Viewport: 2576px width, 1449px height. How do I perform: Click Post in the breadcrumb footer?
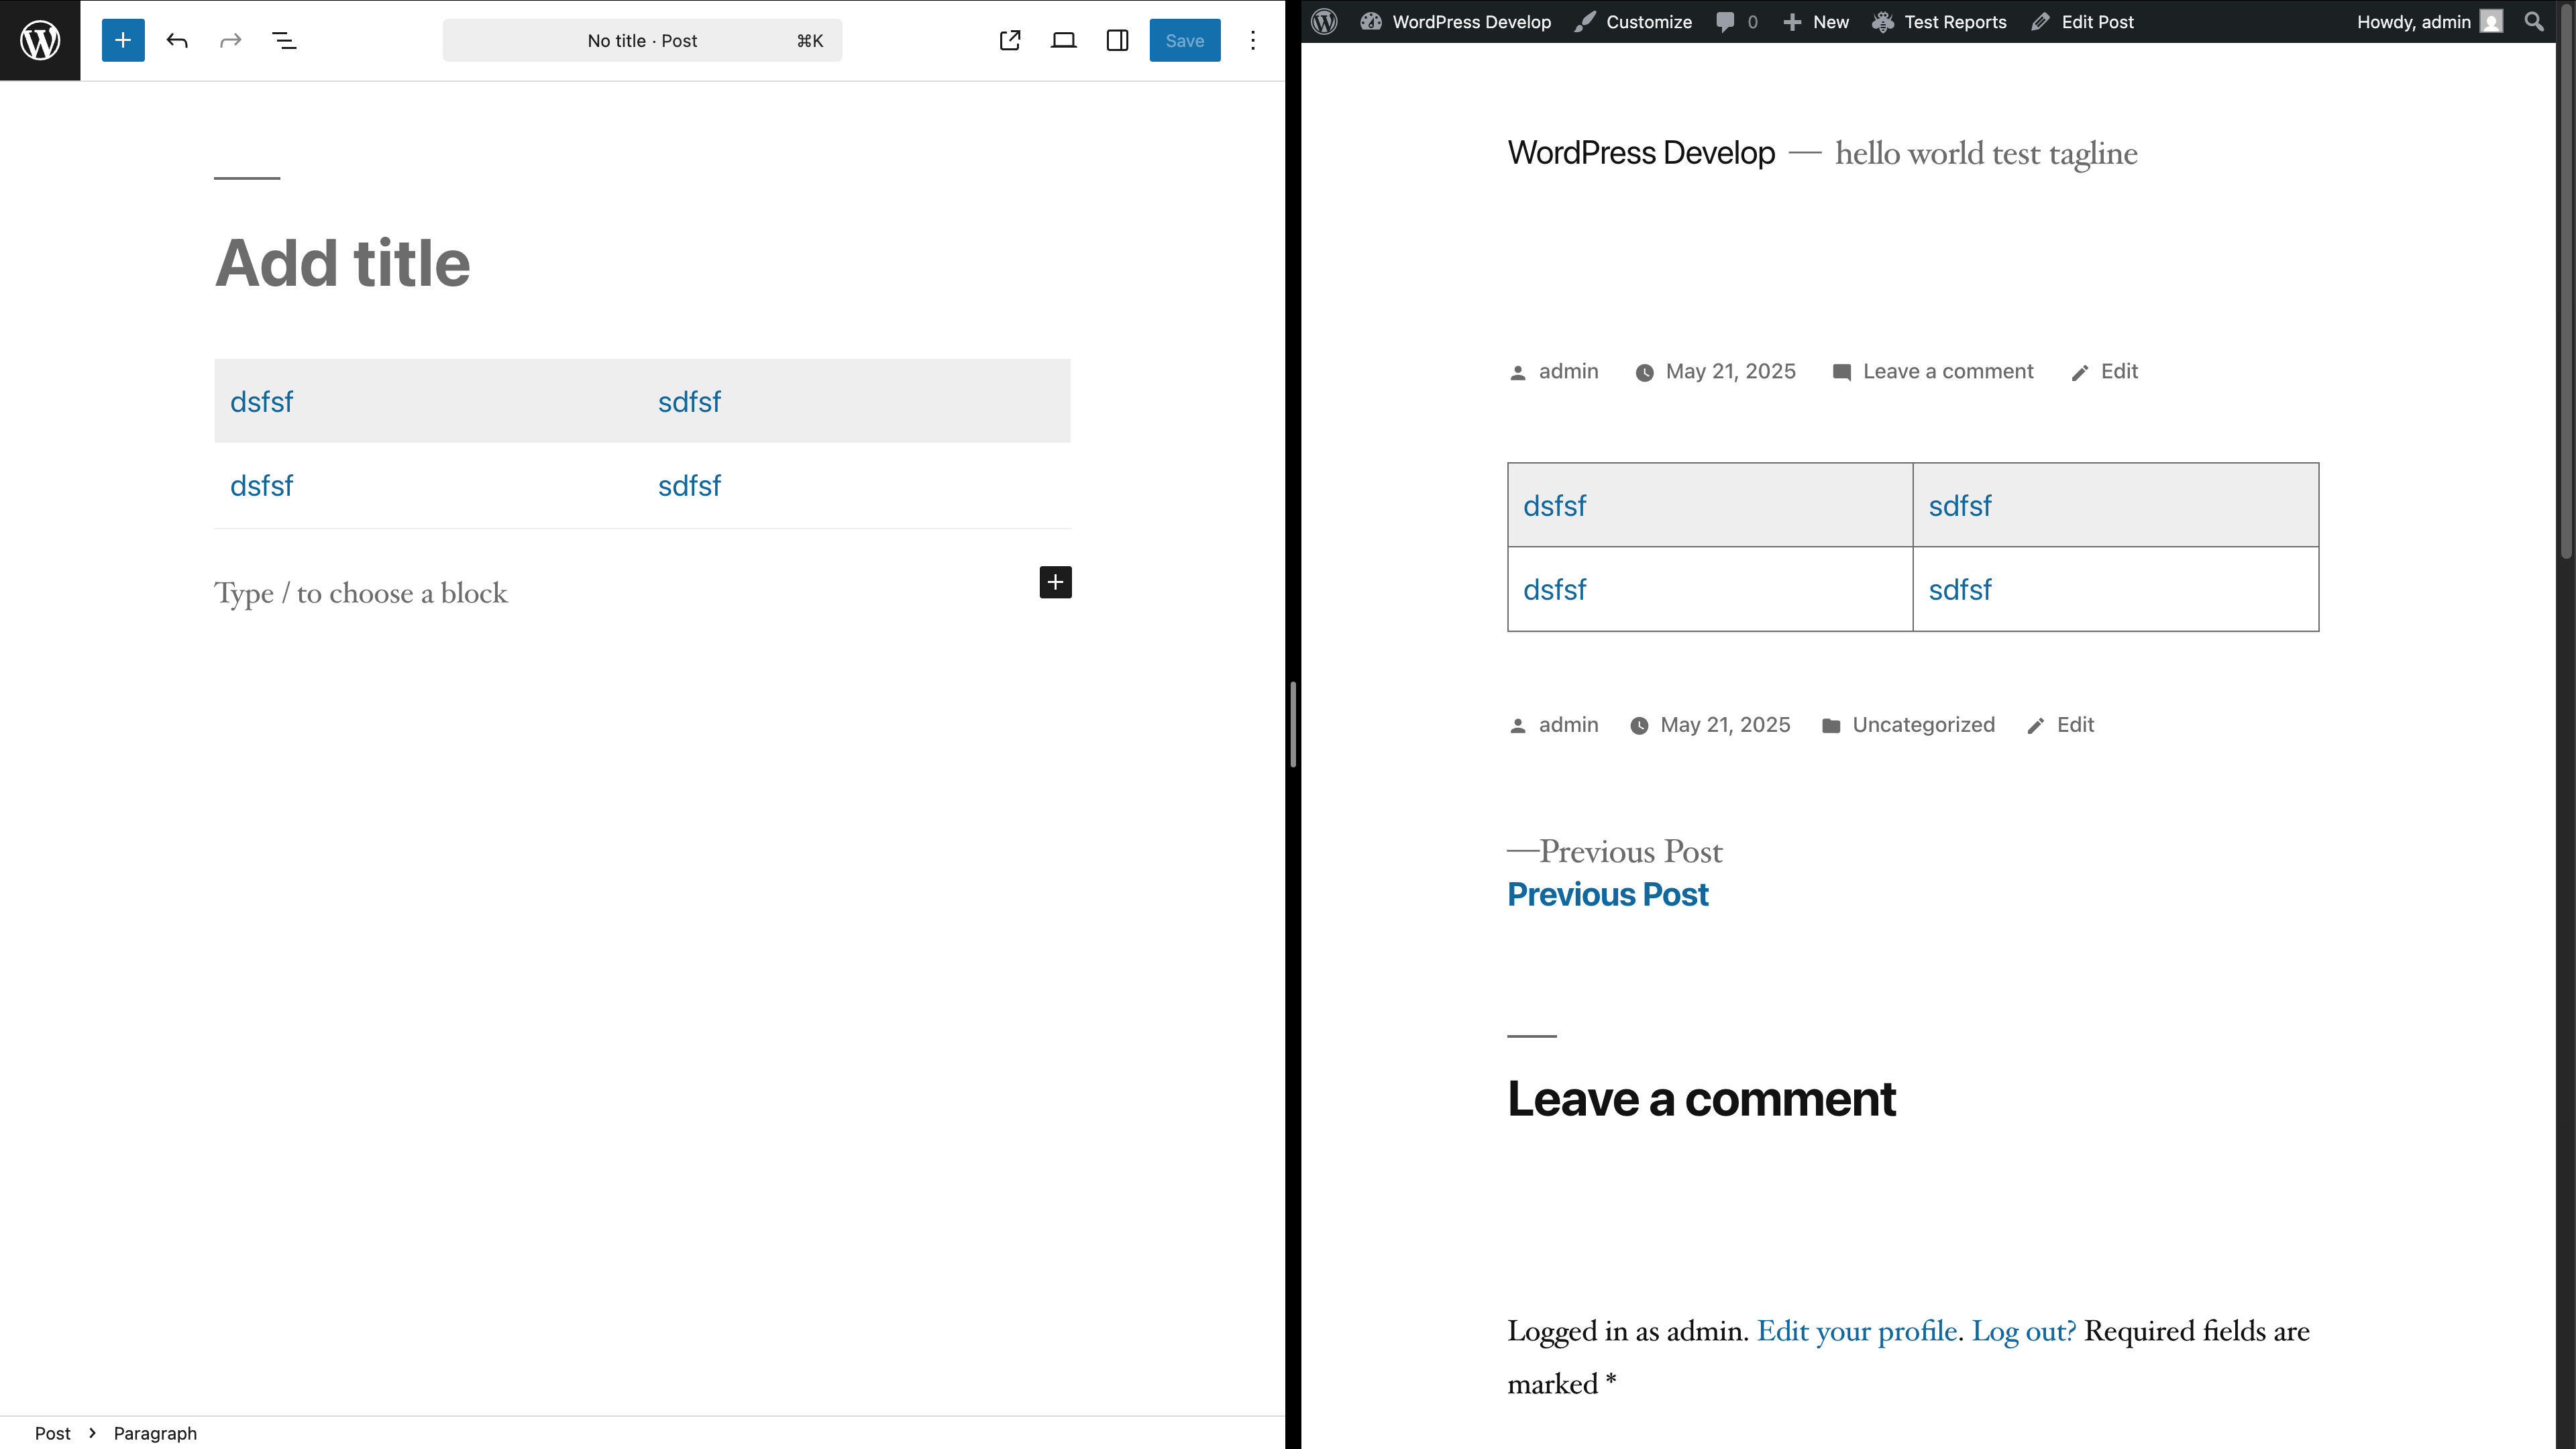52,1433
